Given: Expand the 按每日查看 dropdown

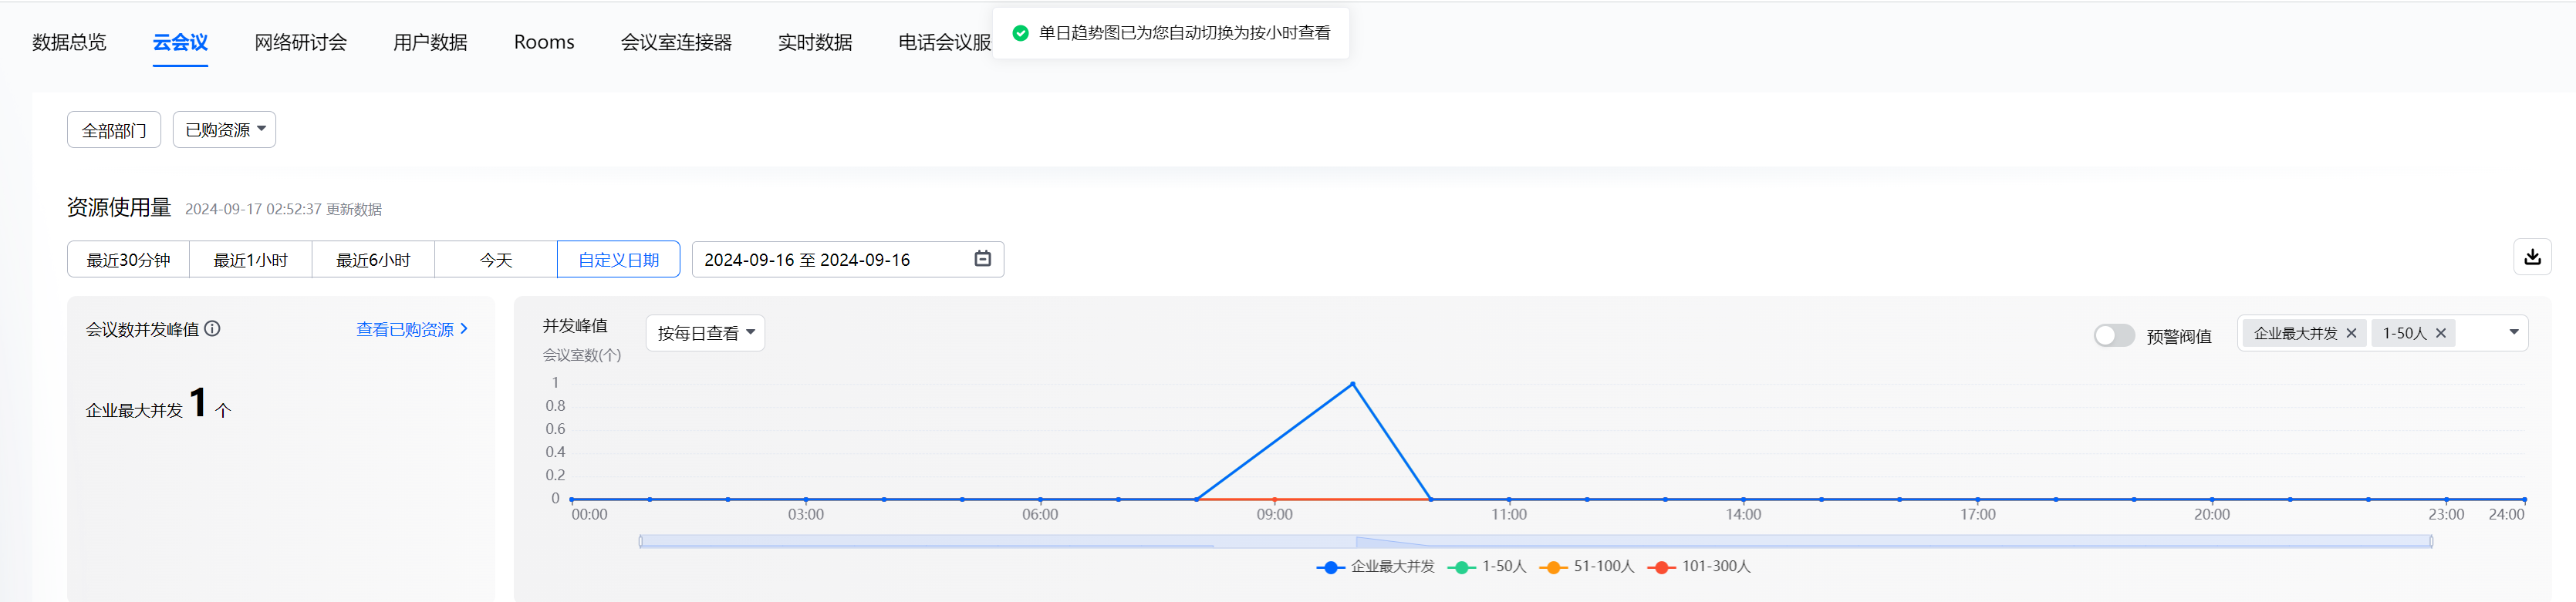Looking at the screenshot, I should (705, 332).
